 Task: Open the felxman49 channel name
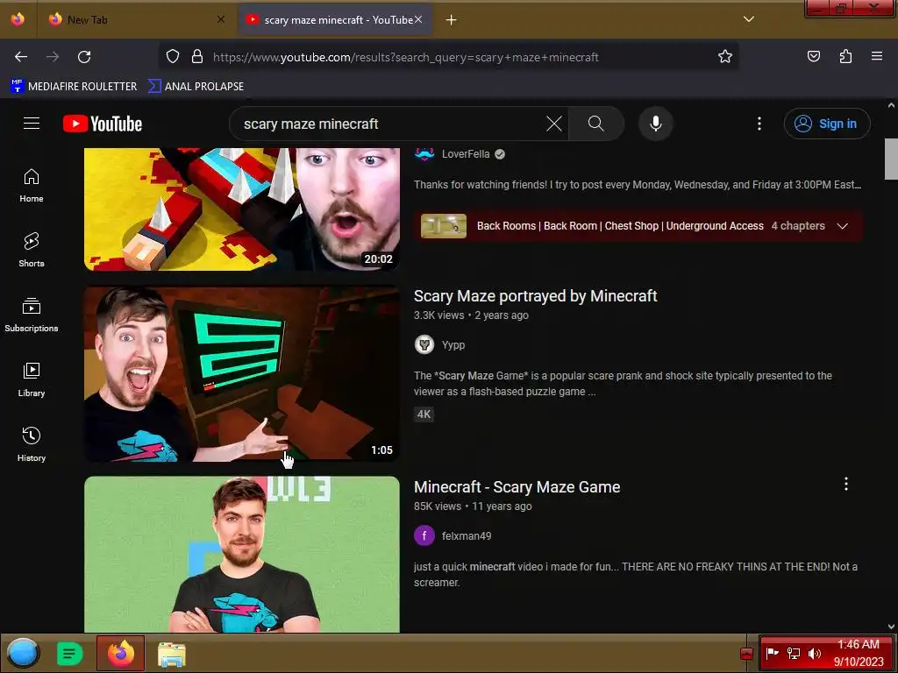point(467,536)
